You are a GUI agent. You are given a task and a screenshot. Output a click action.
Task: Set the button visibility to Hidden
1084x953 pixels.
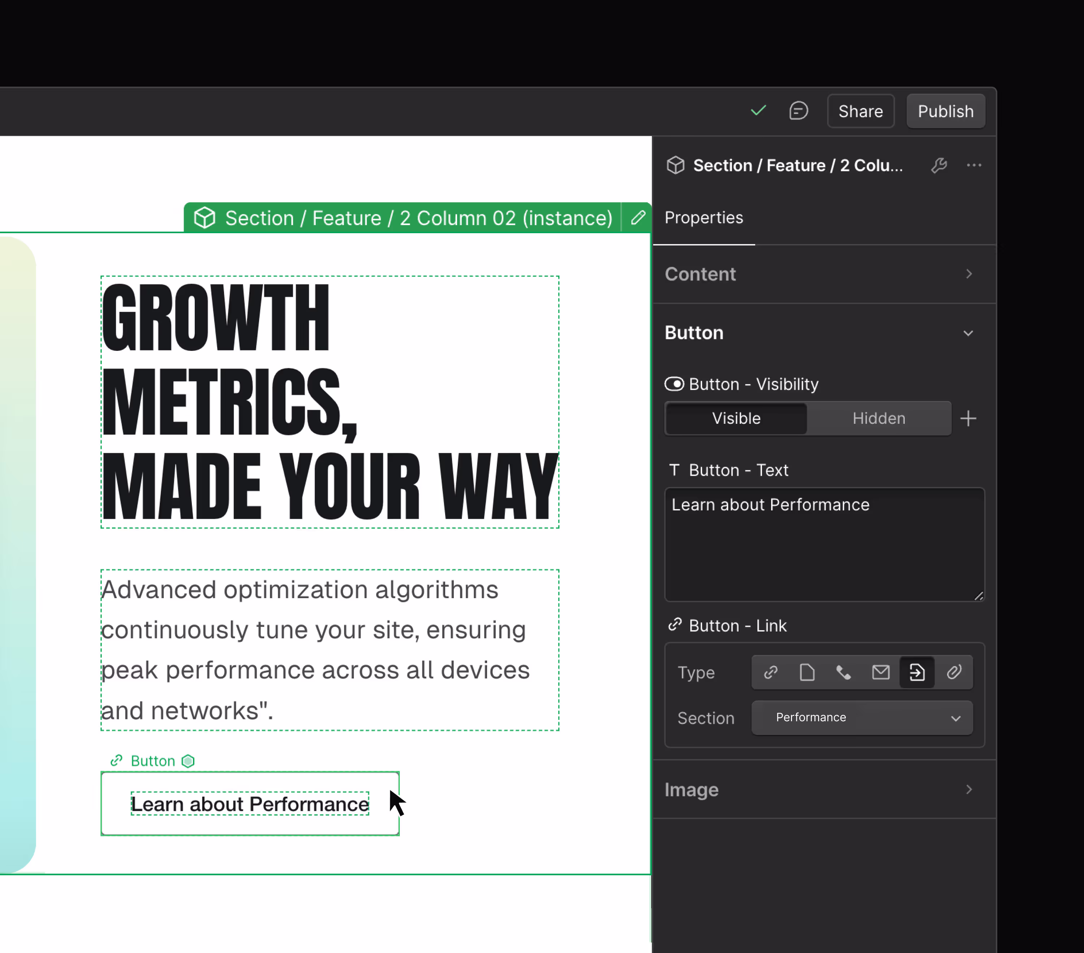point(878,418)
